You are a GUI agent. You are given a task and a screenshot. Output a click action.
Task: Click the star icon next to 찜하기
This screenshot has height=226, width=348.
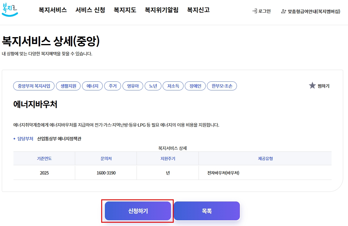[x=312, y=86]
